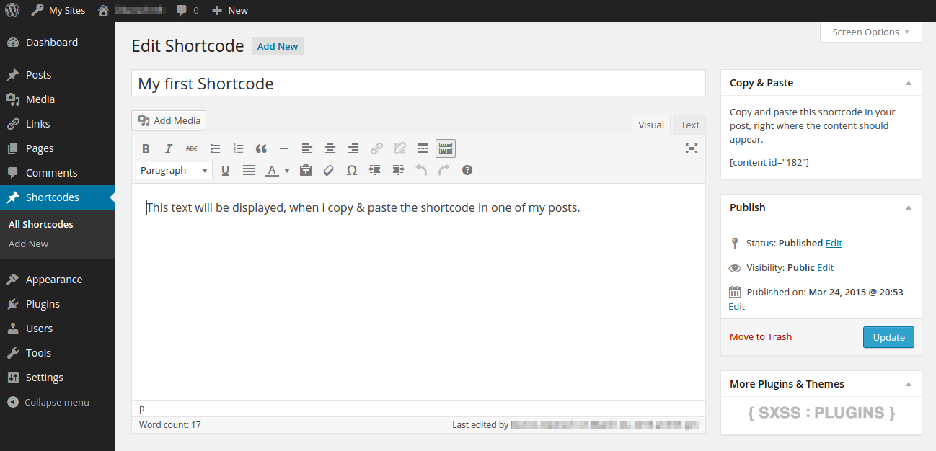Viewport: 936px width, 451px height.
Task: Open Pages in the sidebar
Action: [58, 148]
